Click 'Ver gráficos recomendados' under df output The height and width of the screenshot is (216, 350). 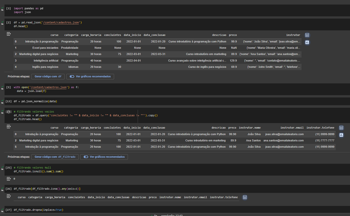pyautogui.click(x=90, y=76)
